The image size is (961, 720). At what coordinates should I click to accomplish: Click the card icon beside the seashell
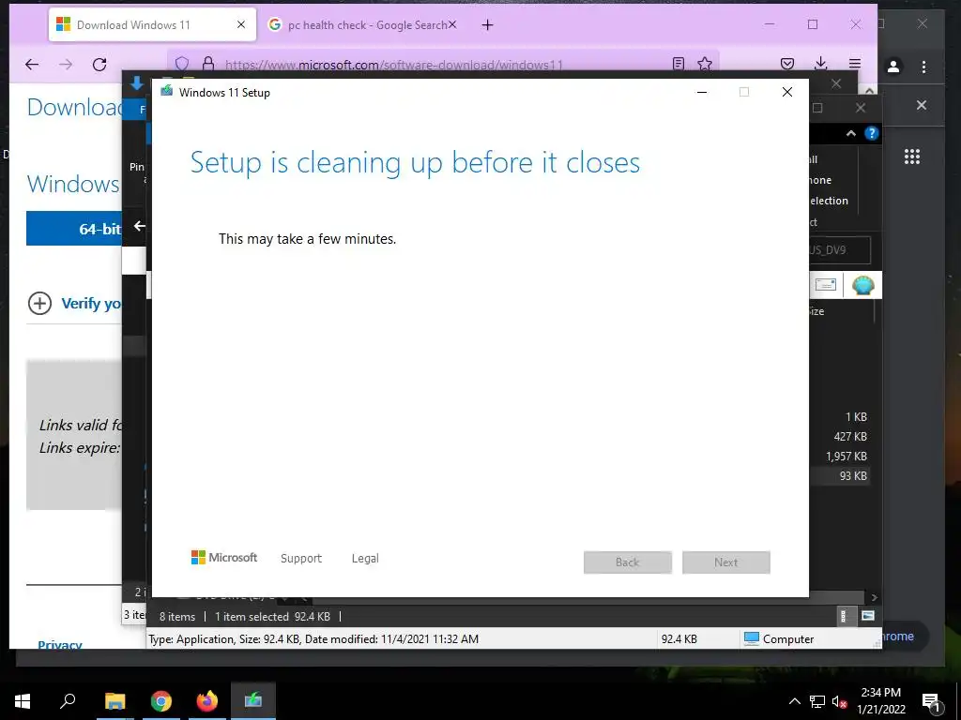tap(826, 285)
